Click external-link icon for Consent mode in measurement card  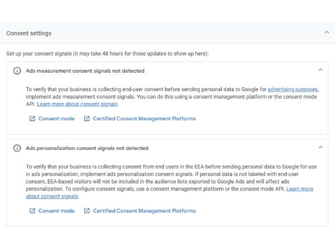click(32, 119)
